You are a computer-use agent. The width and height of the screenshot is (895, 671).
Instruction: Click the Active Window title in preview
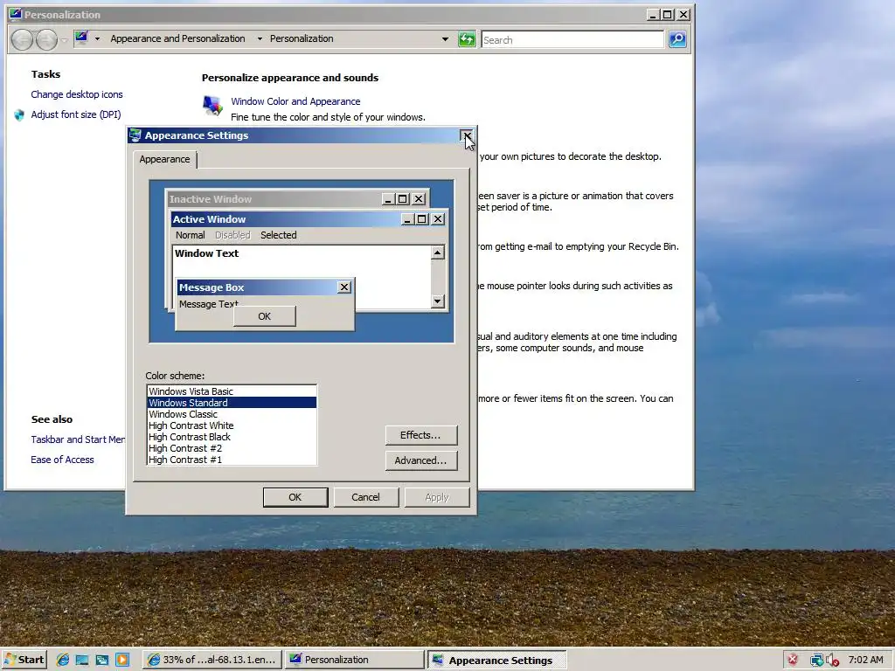209,219
